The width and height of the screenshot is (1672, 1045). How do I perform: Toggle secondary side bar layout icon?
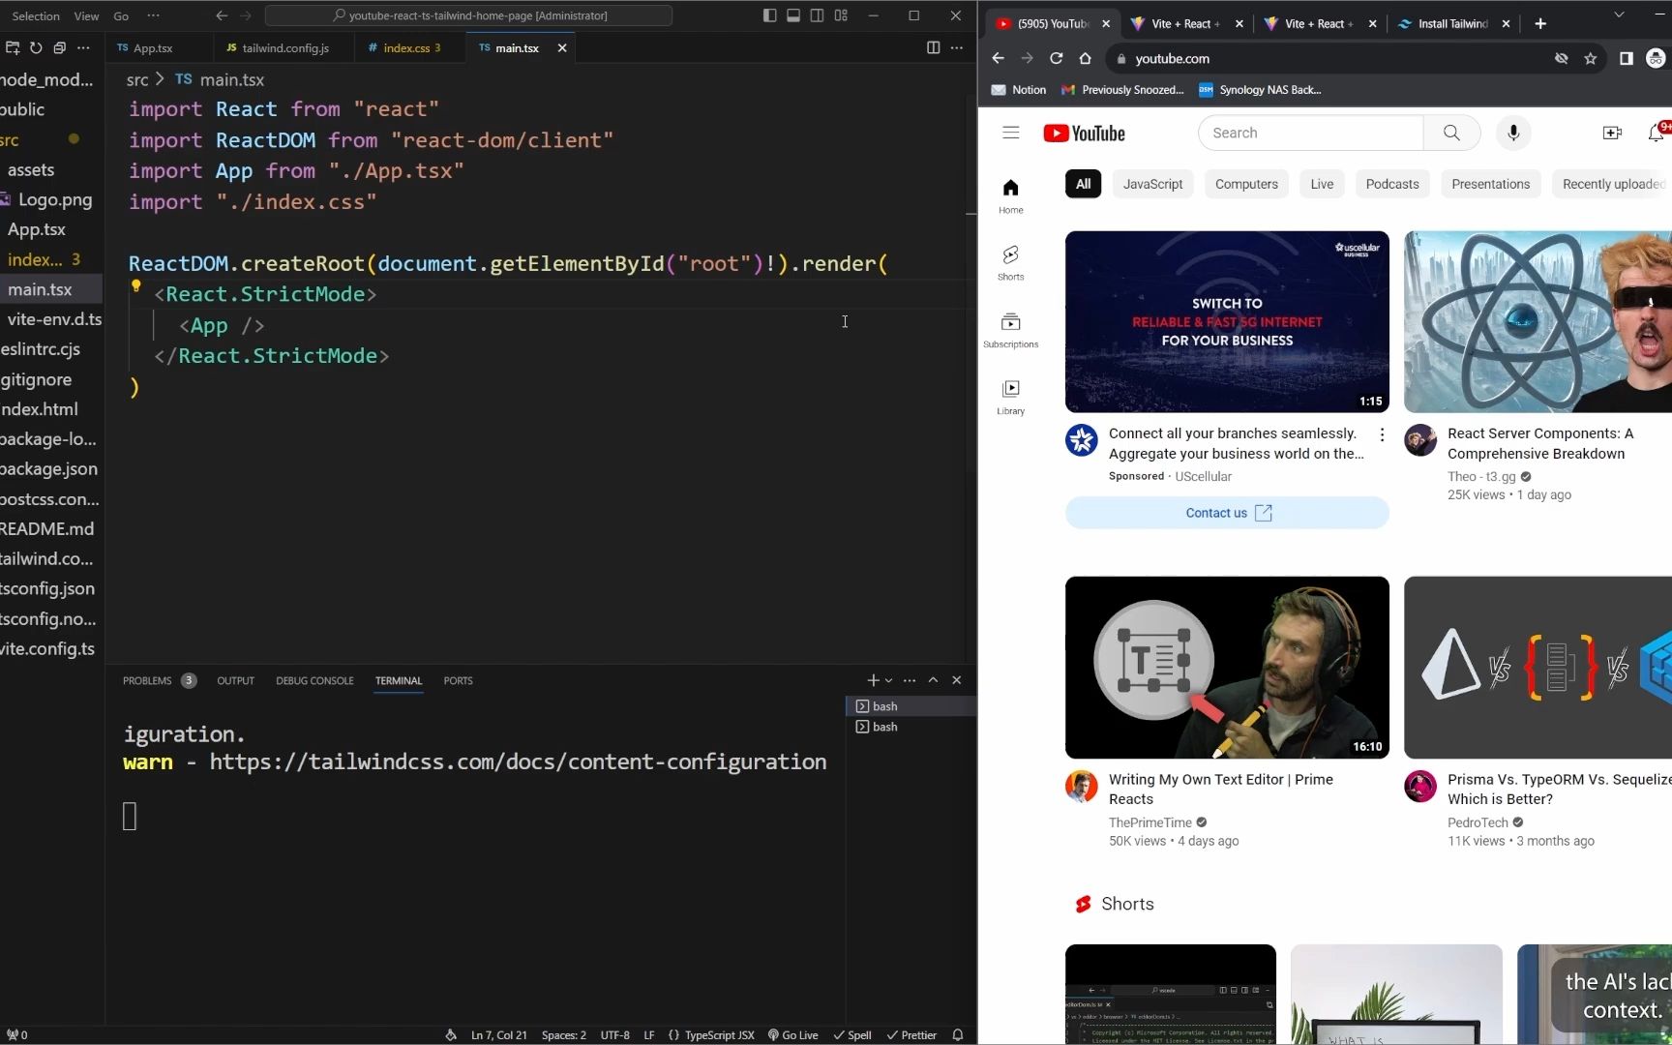tap(818, 15)
